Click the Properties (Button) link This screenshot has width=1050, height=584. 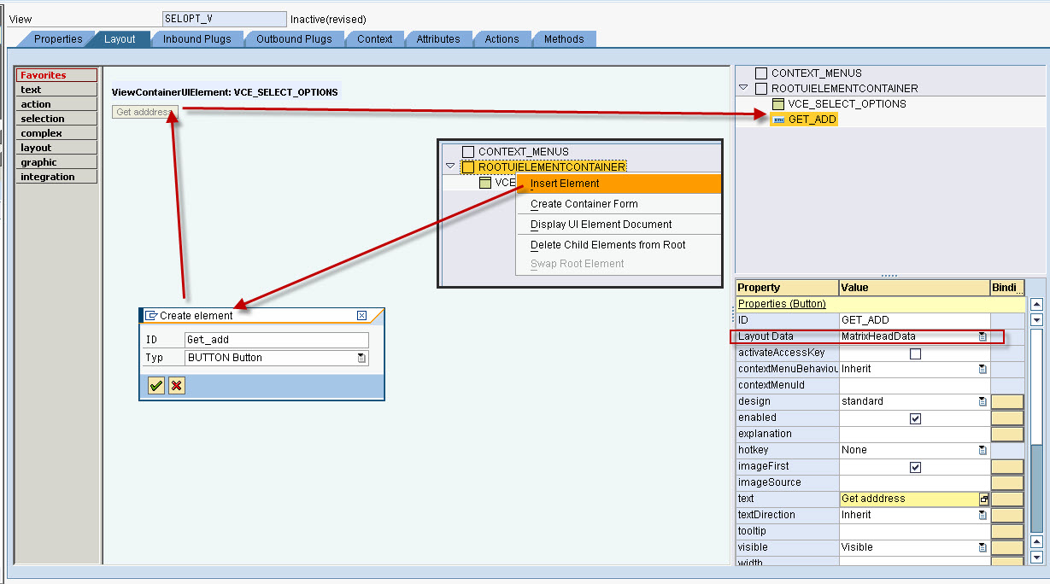(x=784, y=303)
